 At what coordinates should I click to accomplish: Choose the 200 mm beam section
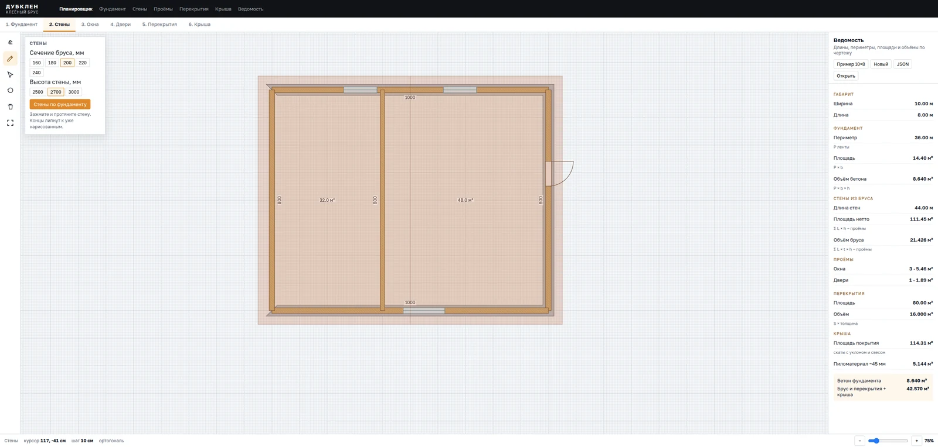pos(67,63)
